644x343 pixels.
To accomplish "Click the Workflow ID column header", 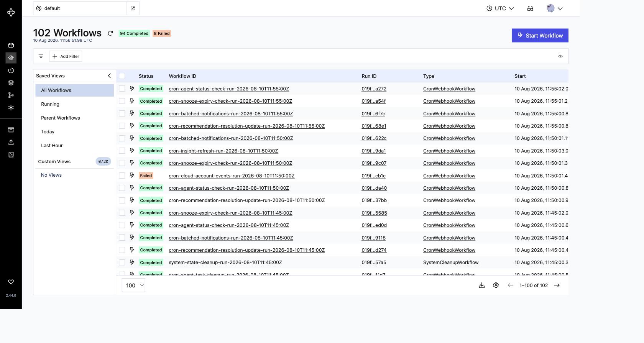I will coord(182,76).
